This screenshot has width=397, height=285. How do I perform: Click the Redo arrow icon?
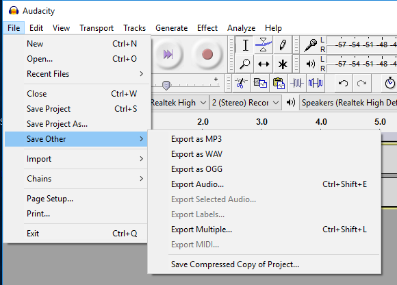click(361, 83)
